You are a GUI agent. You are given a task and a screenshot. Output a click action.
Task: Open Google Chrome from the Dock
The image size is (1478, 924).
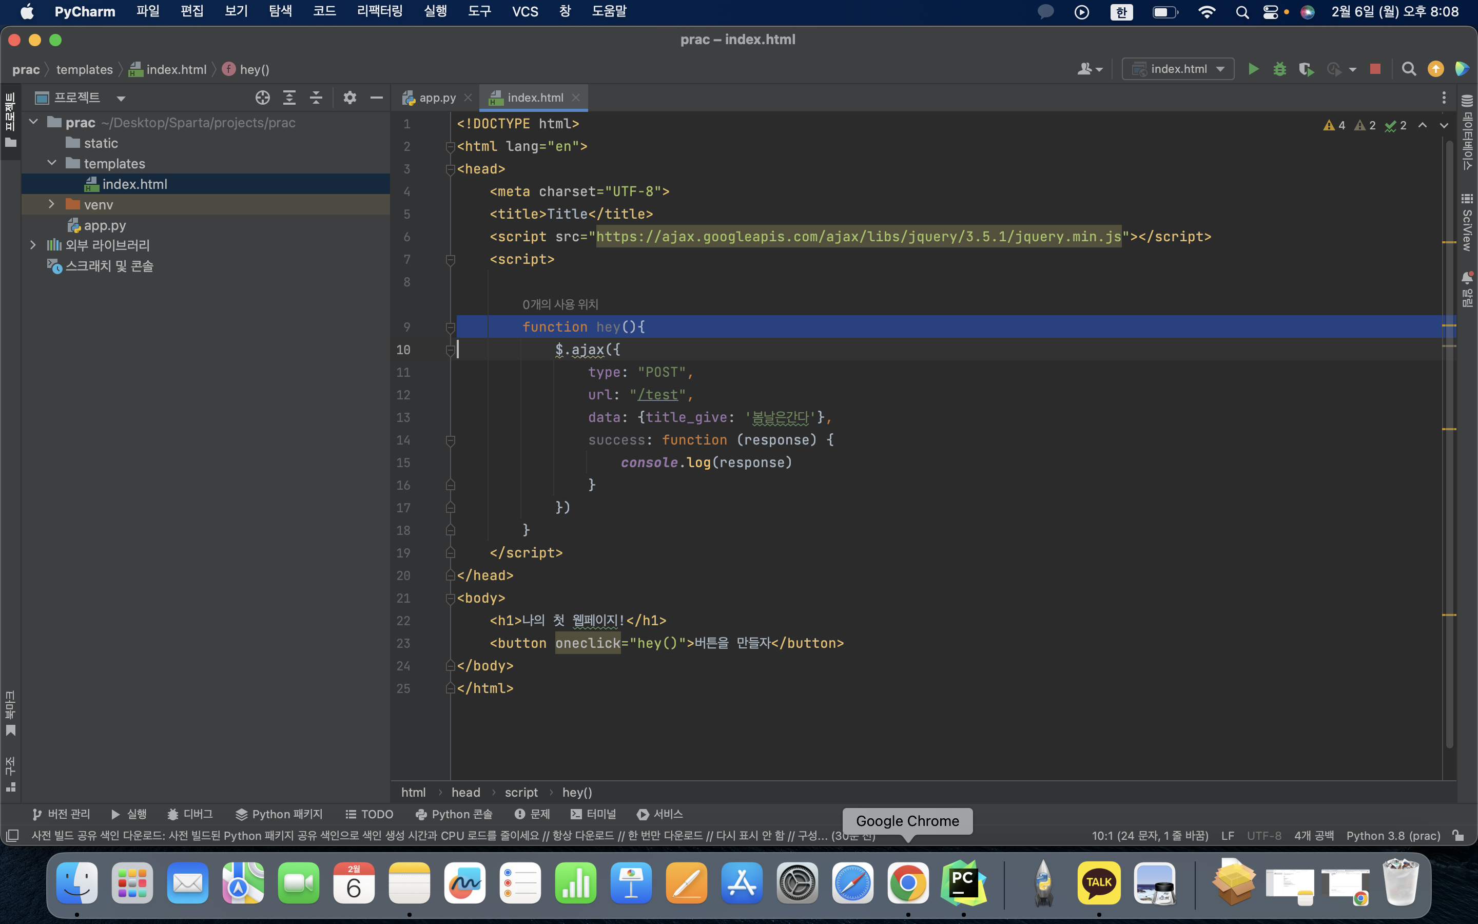coord(907,883)
